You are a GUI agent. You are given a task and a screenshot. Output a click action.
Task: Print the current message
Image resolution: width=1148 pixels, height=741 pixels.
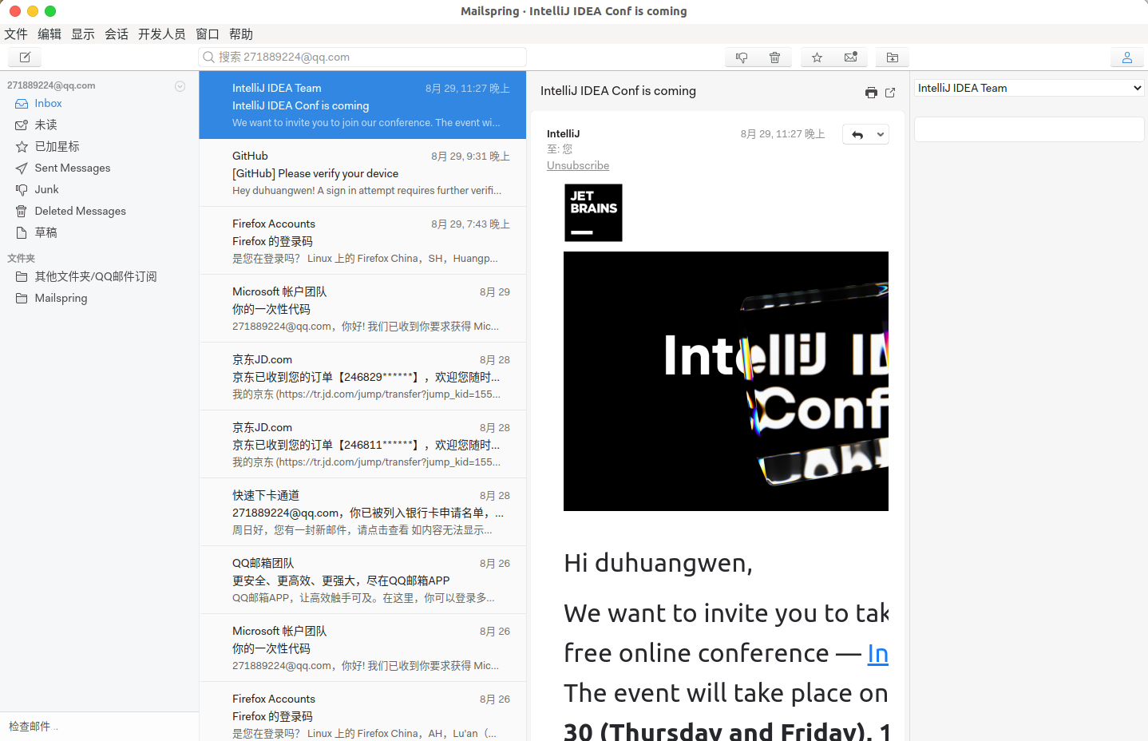tap(871, 93)
